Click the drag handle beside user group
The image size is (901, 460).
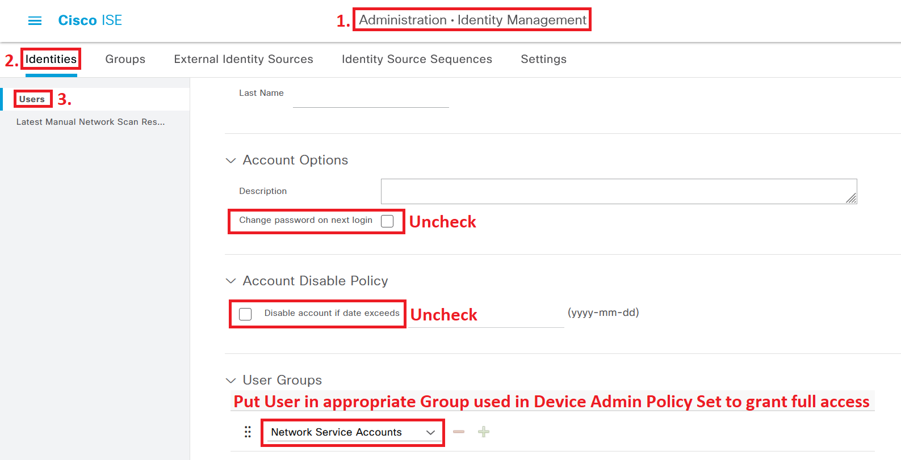tap(248, 432)
